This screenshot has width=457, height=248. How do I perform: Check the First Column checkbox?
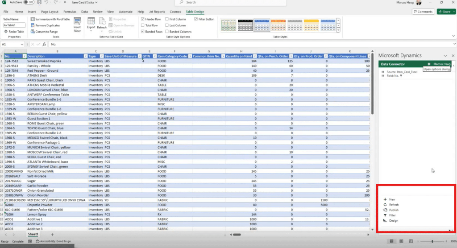coord(167,19)
